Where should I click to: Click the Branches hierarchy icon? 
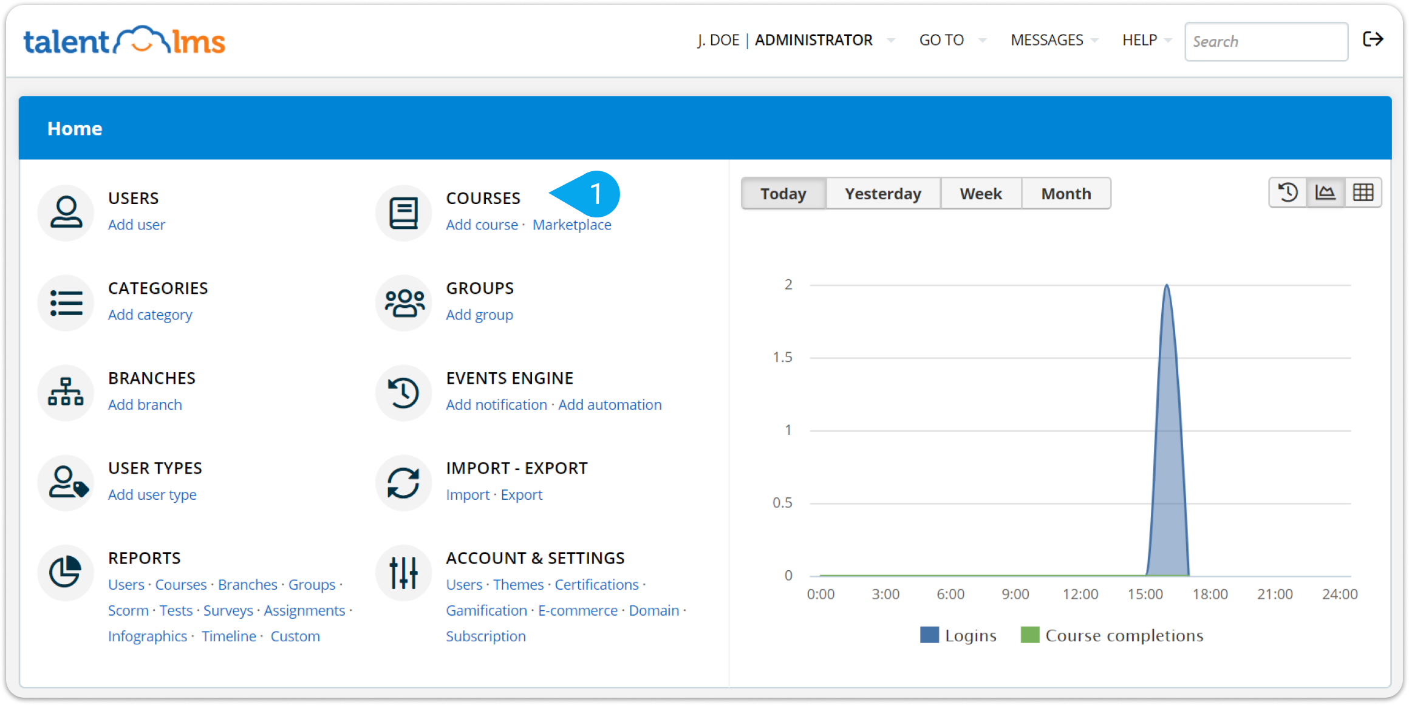tap(66, 392)
